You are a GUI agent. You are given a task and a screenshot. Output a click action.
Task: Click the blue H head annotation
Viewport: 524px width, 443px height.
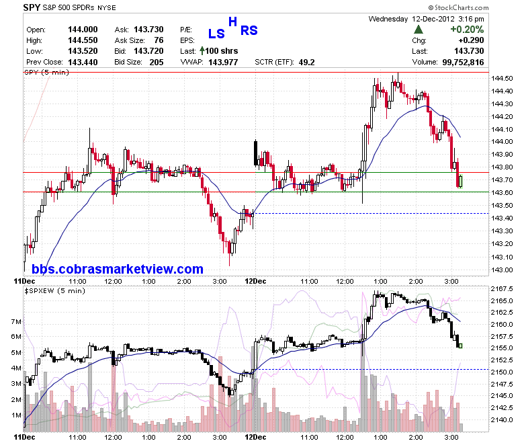(x=232, y=22)
